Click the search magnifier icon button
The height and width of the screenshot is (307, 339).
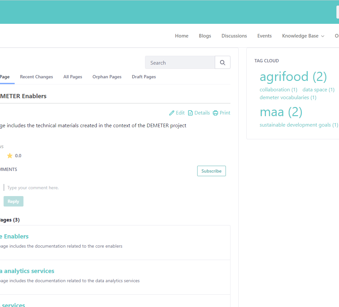[222, 63]
